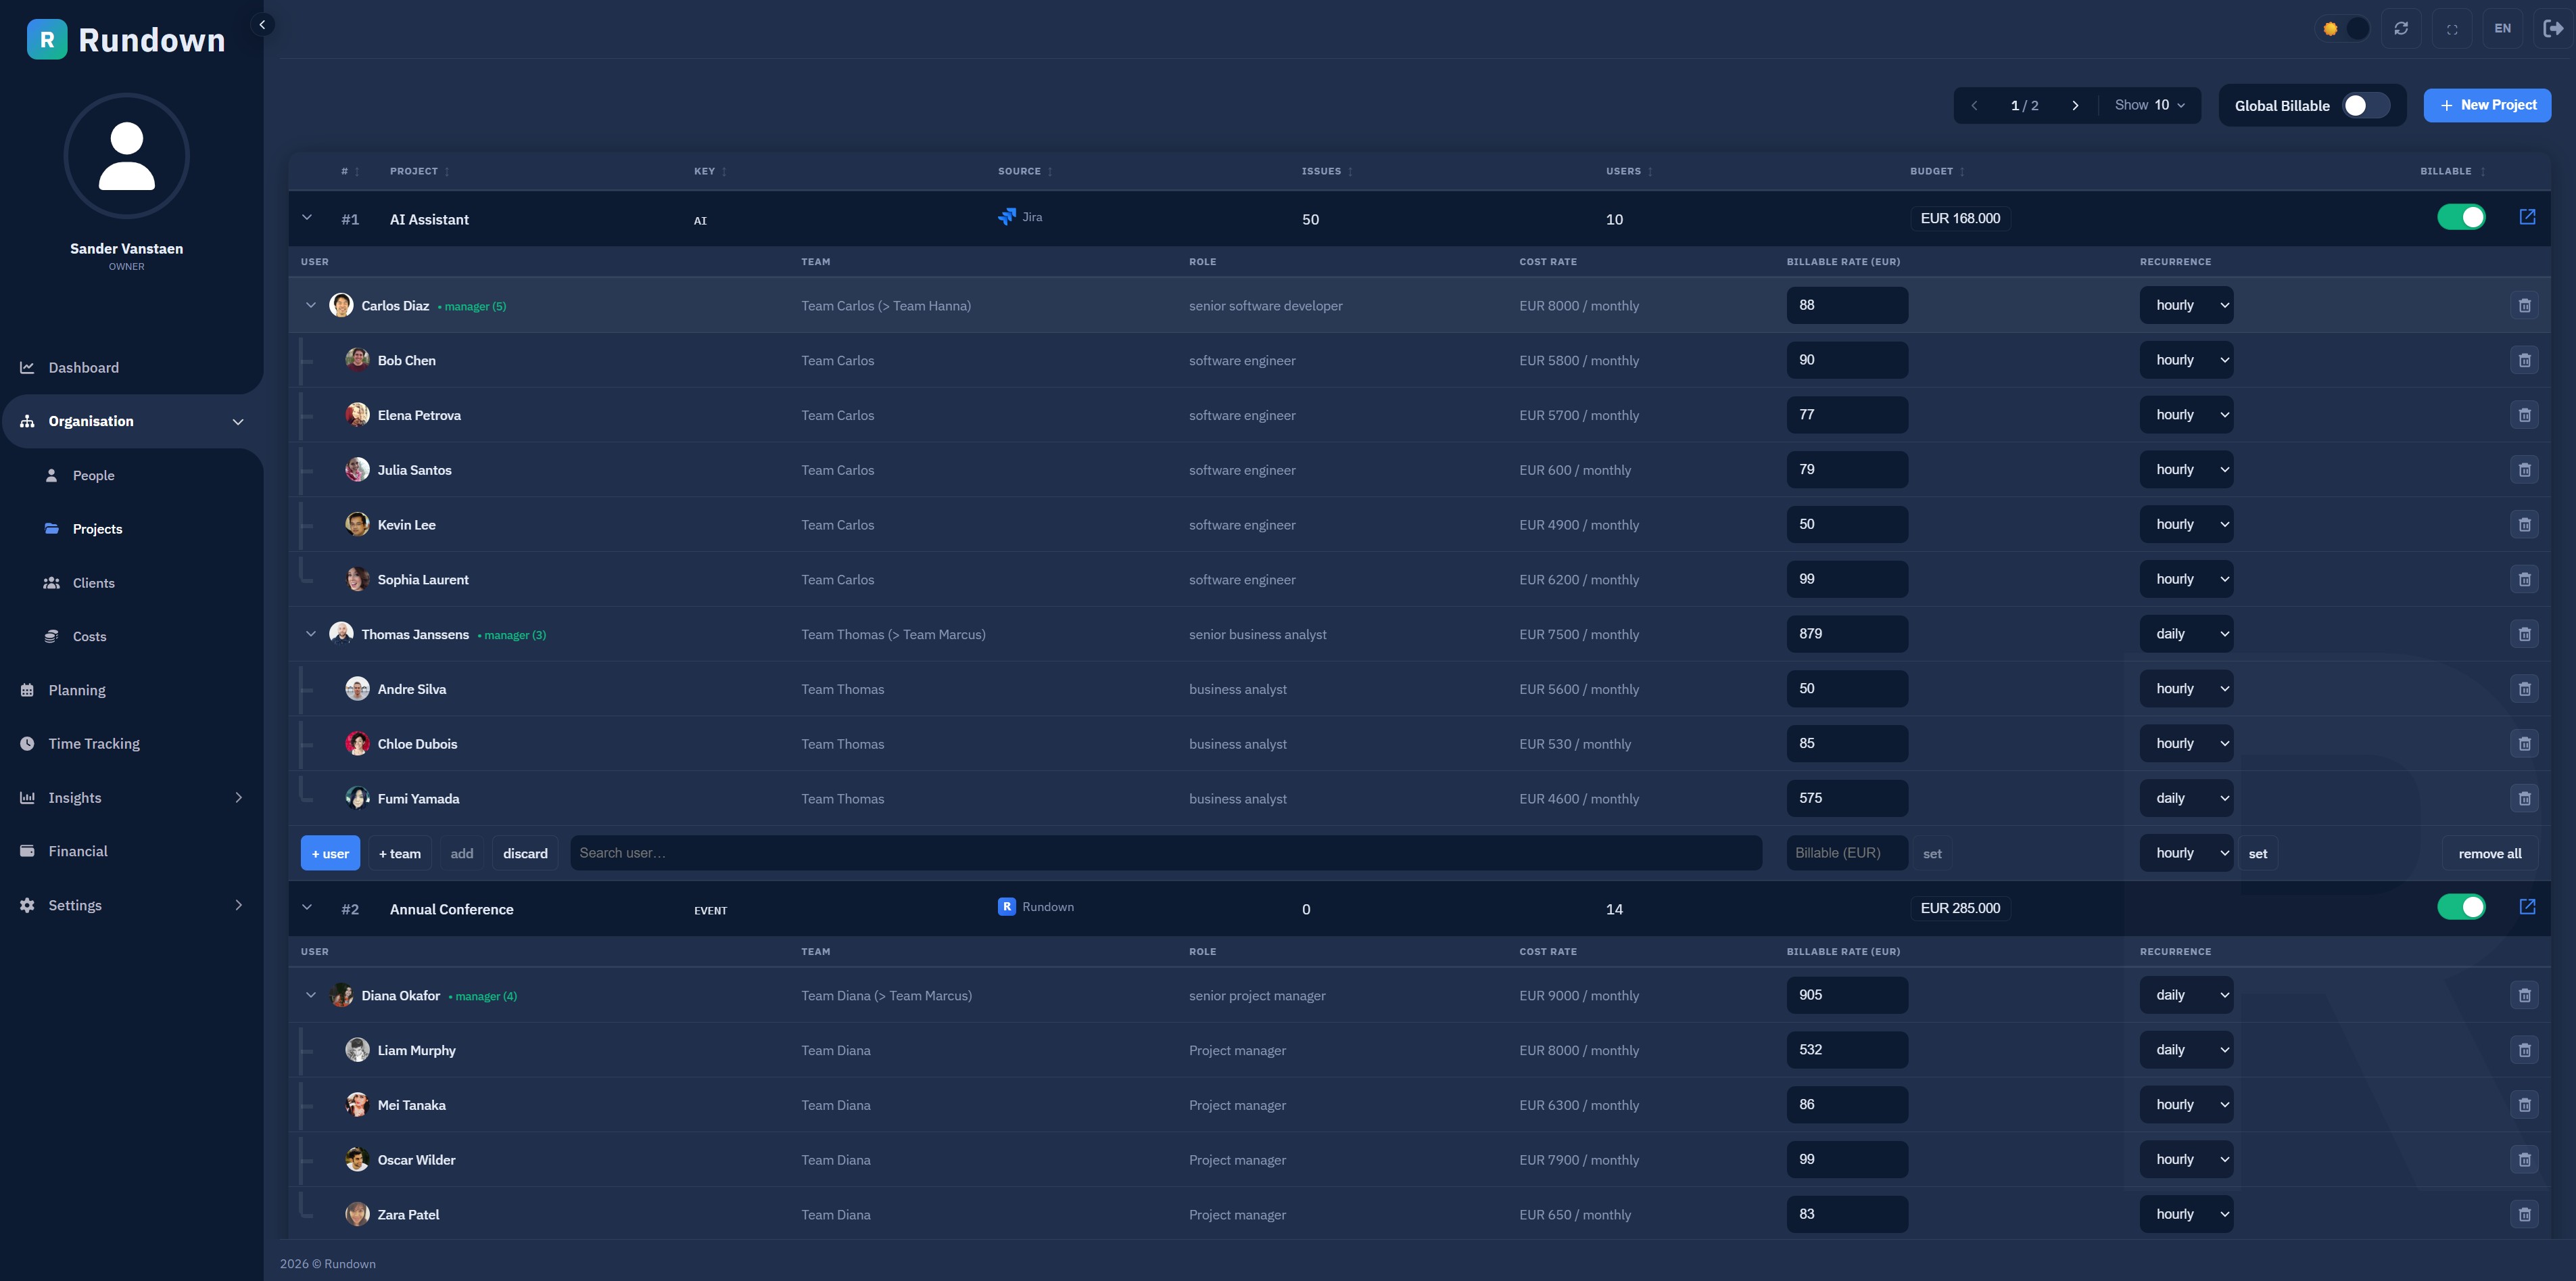Click the EUR 168.000 budget value
The image size is (2576, 1281).
pyautogui.click(x=1960, y=218)
